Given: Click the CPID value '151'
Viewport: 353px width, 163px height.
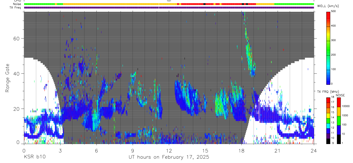Looking at the screenshot, I should pyautogui.click(x=169, y=1).
